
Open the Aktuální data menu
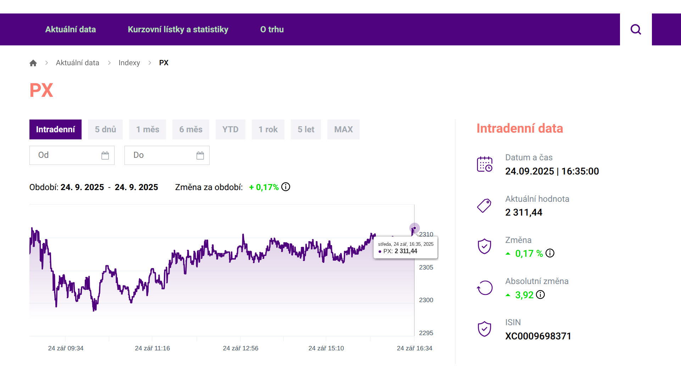tap(71, 29)
